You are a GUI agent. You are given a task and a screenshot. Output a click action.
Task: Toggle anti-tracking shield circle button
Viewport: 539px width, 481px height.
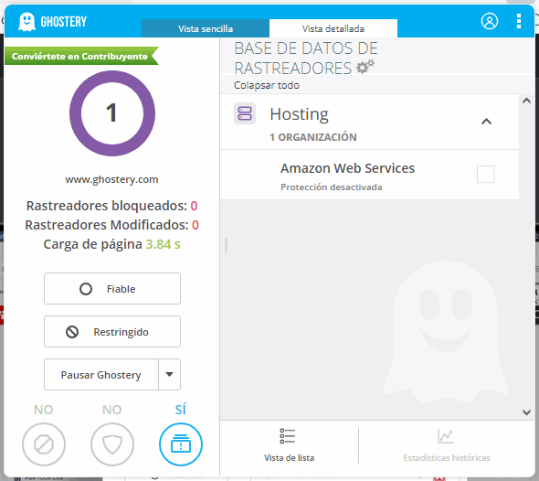(112, 444)
